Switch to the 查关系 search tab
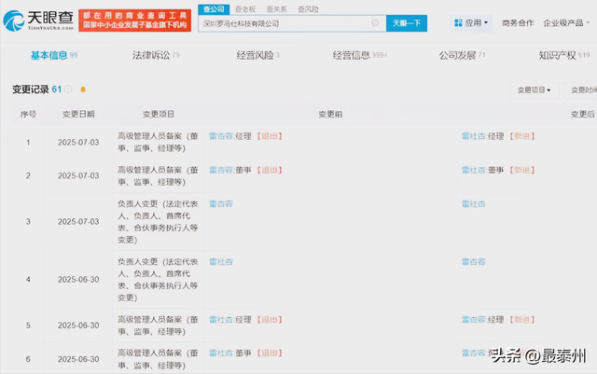Image resolution: width=597 pixels, height=374 pixels. [276, 9]
